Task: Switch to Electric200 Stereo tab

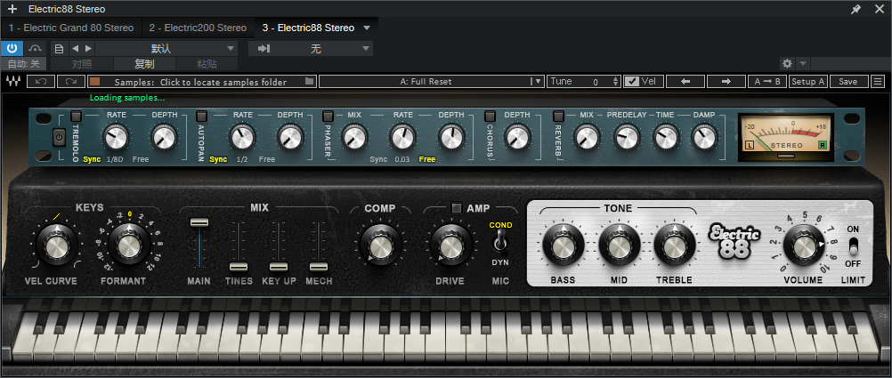Action: 198,28
